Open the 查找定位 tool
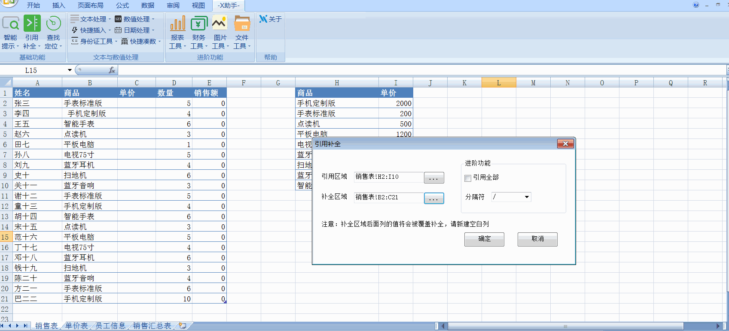The image size is (729, 331). point(53,32)
